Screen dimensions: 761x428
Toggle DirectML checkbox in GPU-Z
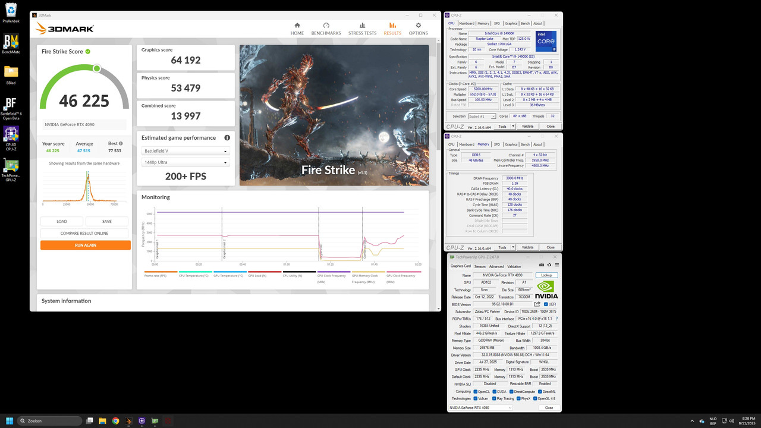point(540,391)
